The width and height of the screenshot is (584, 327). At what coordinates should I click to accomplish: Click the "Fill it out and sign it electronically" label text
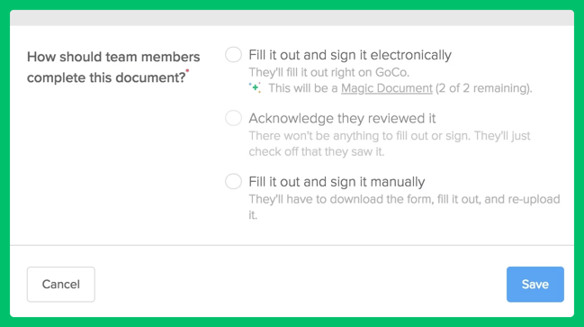pos(350,55)
